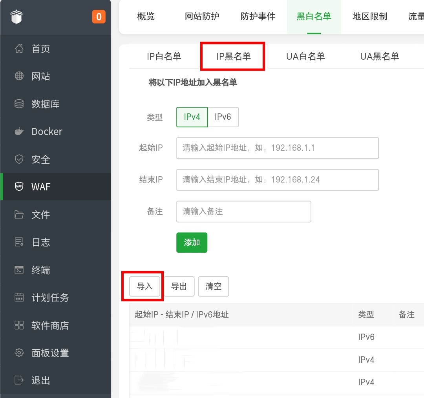Click the logout exit icon
Image resolution: width=424 pixels, height=398 pixels.
click(x=19, y=380)
